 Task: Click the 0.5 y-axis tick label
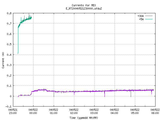pyautogui.click(x=9, y=44)
